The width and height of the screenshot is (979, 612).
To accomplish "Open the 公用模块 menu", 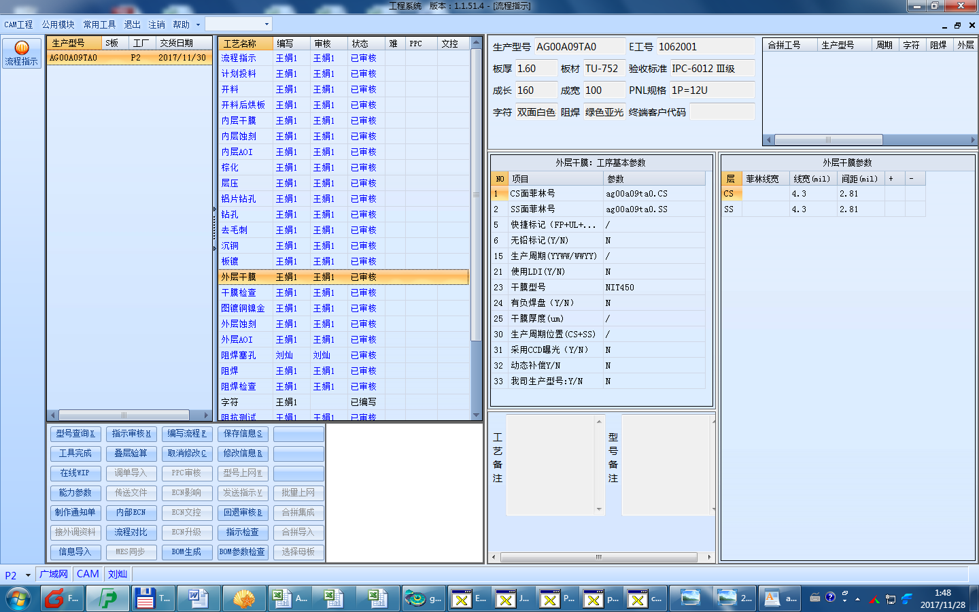I will tap(58, 24).
